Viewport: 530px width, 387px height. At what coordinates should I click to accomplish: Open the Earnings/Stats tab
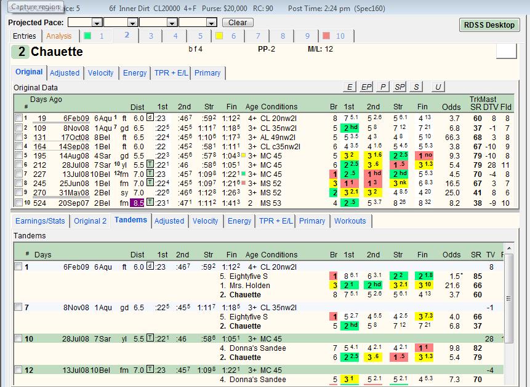pyautogui.click(x=40, y=221)
